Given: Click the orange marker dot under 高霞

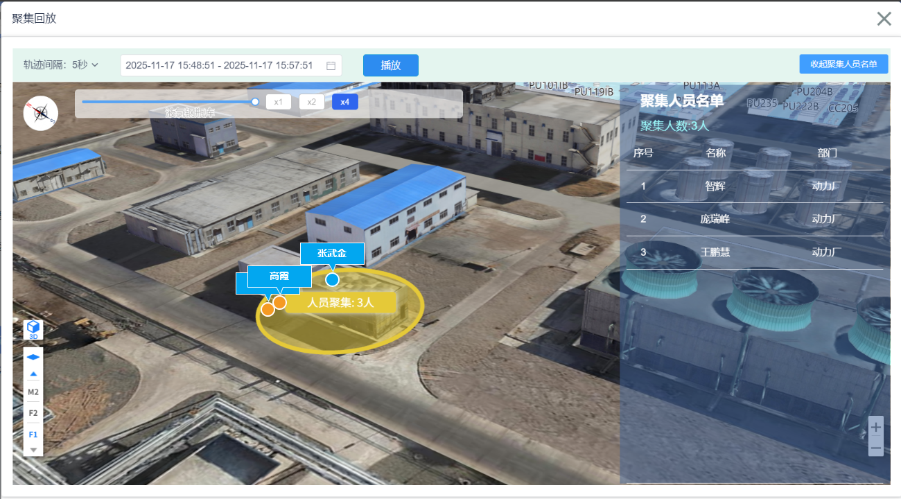Looking at the screenshot, I should [279, 302].
